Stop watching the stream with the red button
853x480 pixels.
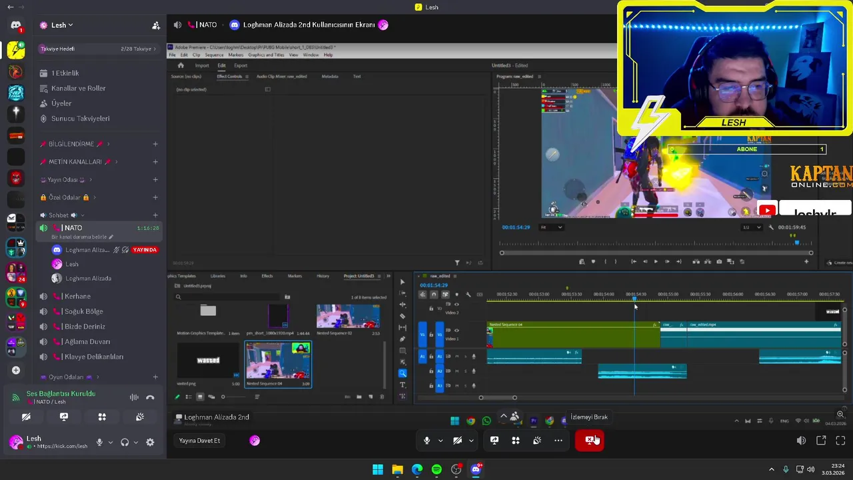[590, 440]
